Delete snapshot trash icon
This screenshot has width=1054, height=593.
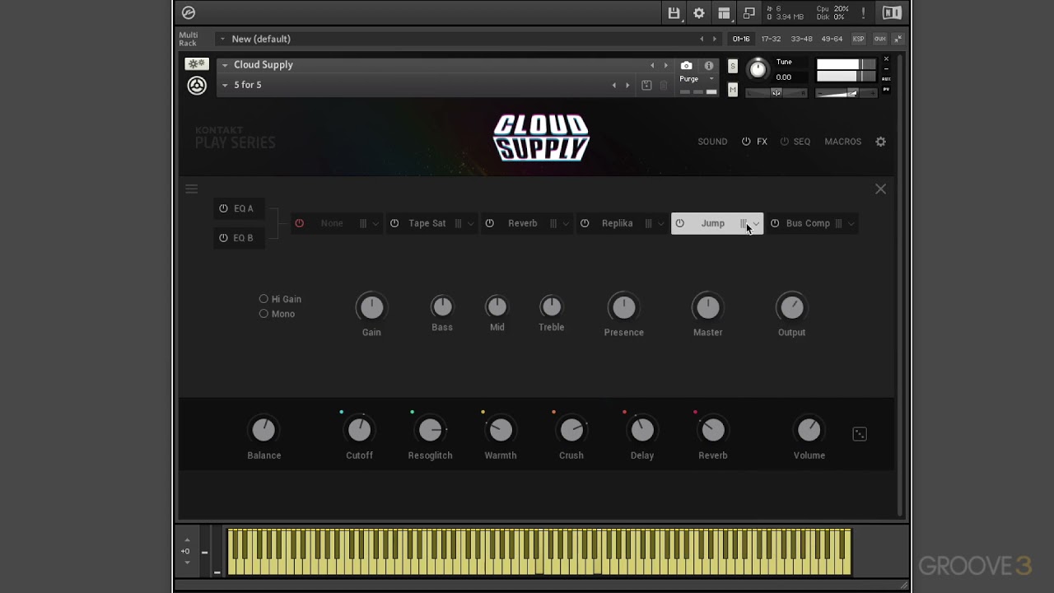pyautogui.click(x=664, y=85)
